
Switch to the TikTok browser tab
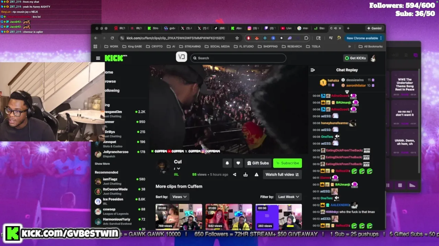tap(219, 28)
